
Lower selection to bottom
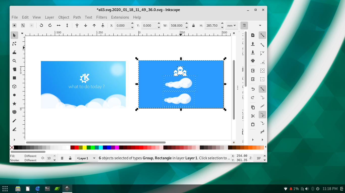77,25
